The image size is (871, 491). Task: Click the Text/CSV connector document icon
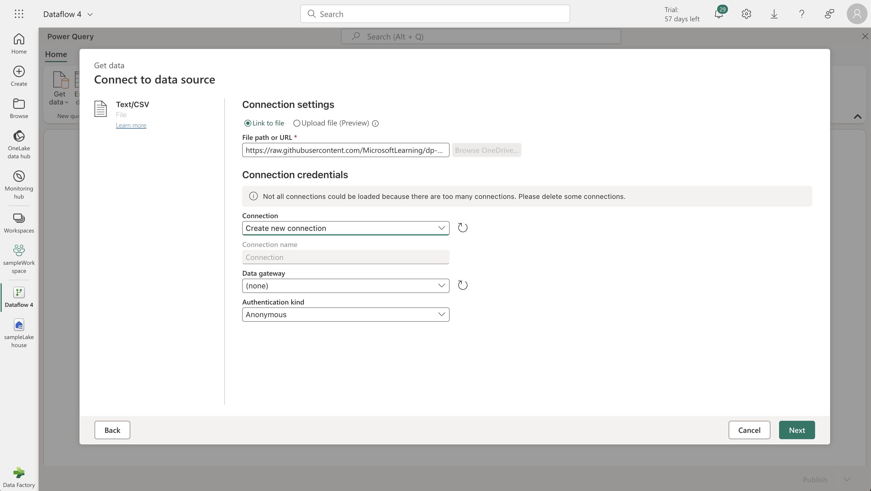100,109
